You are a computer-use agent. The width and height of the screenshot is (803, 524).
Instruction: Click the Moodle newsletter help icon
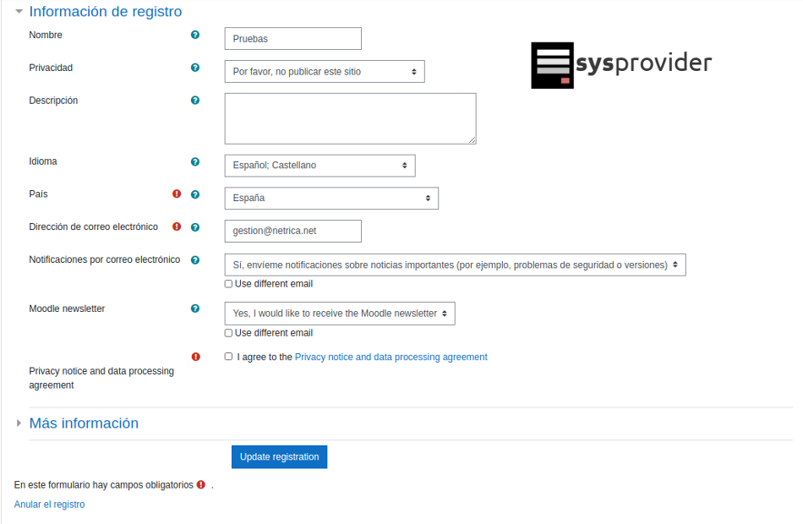coord(195,308)
